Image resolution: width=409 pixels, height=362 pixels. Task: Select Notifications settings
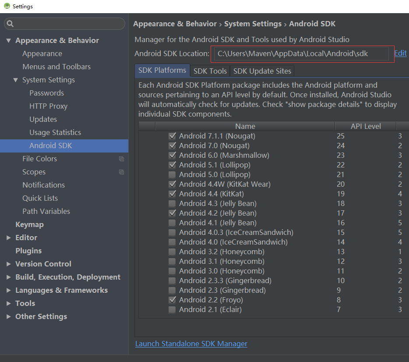click(x=43, y=185)
